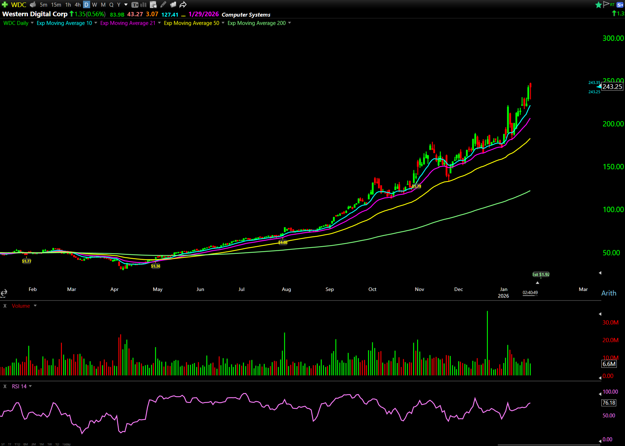The image size is (625, 446).
Task: Toggle the Arith scale mode
Action: click(x=608, y=293)
